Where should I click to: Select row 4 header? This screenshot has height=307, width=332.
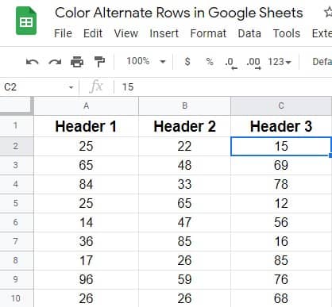pos(17,184)
